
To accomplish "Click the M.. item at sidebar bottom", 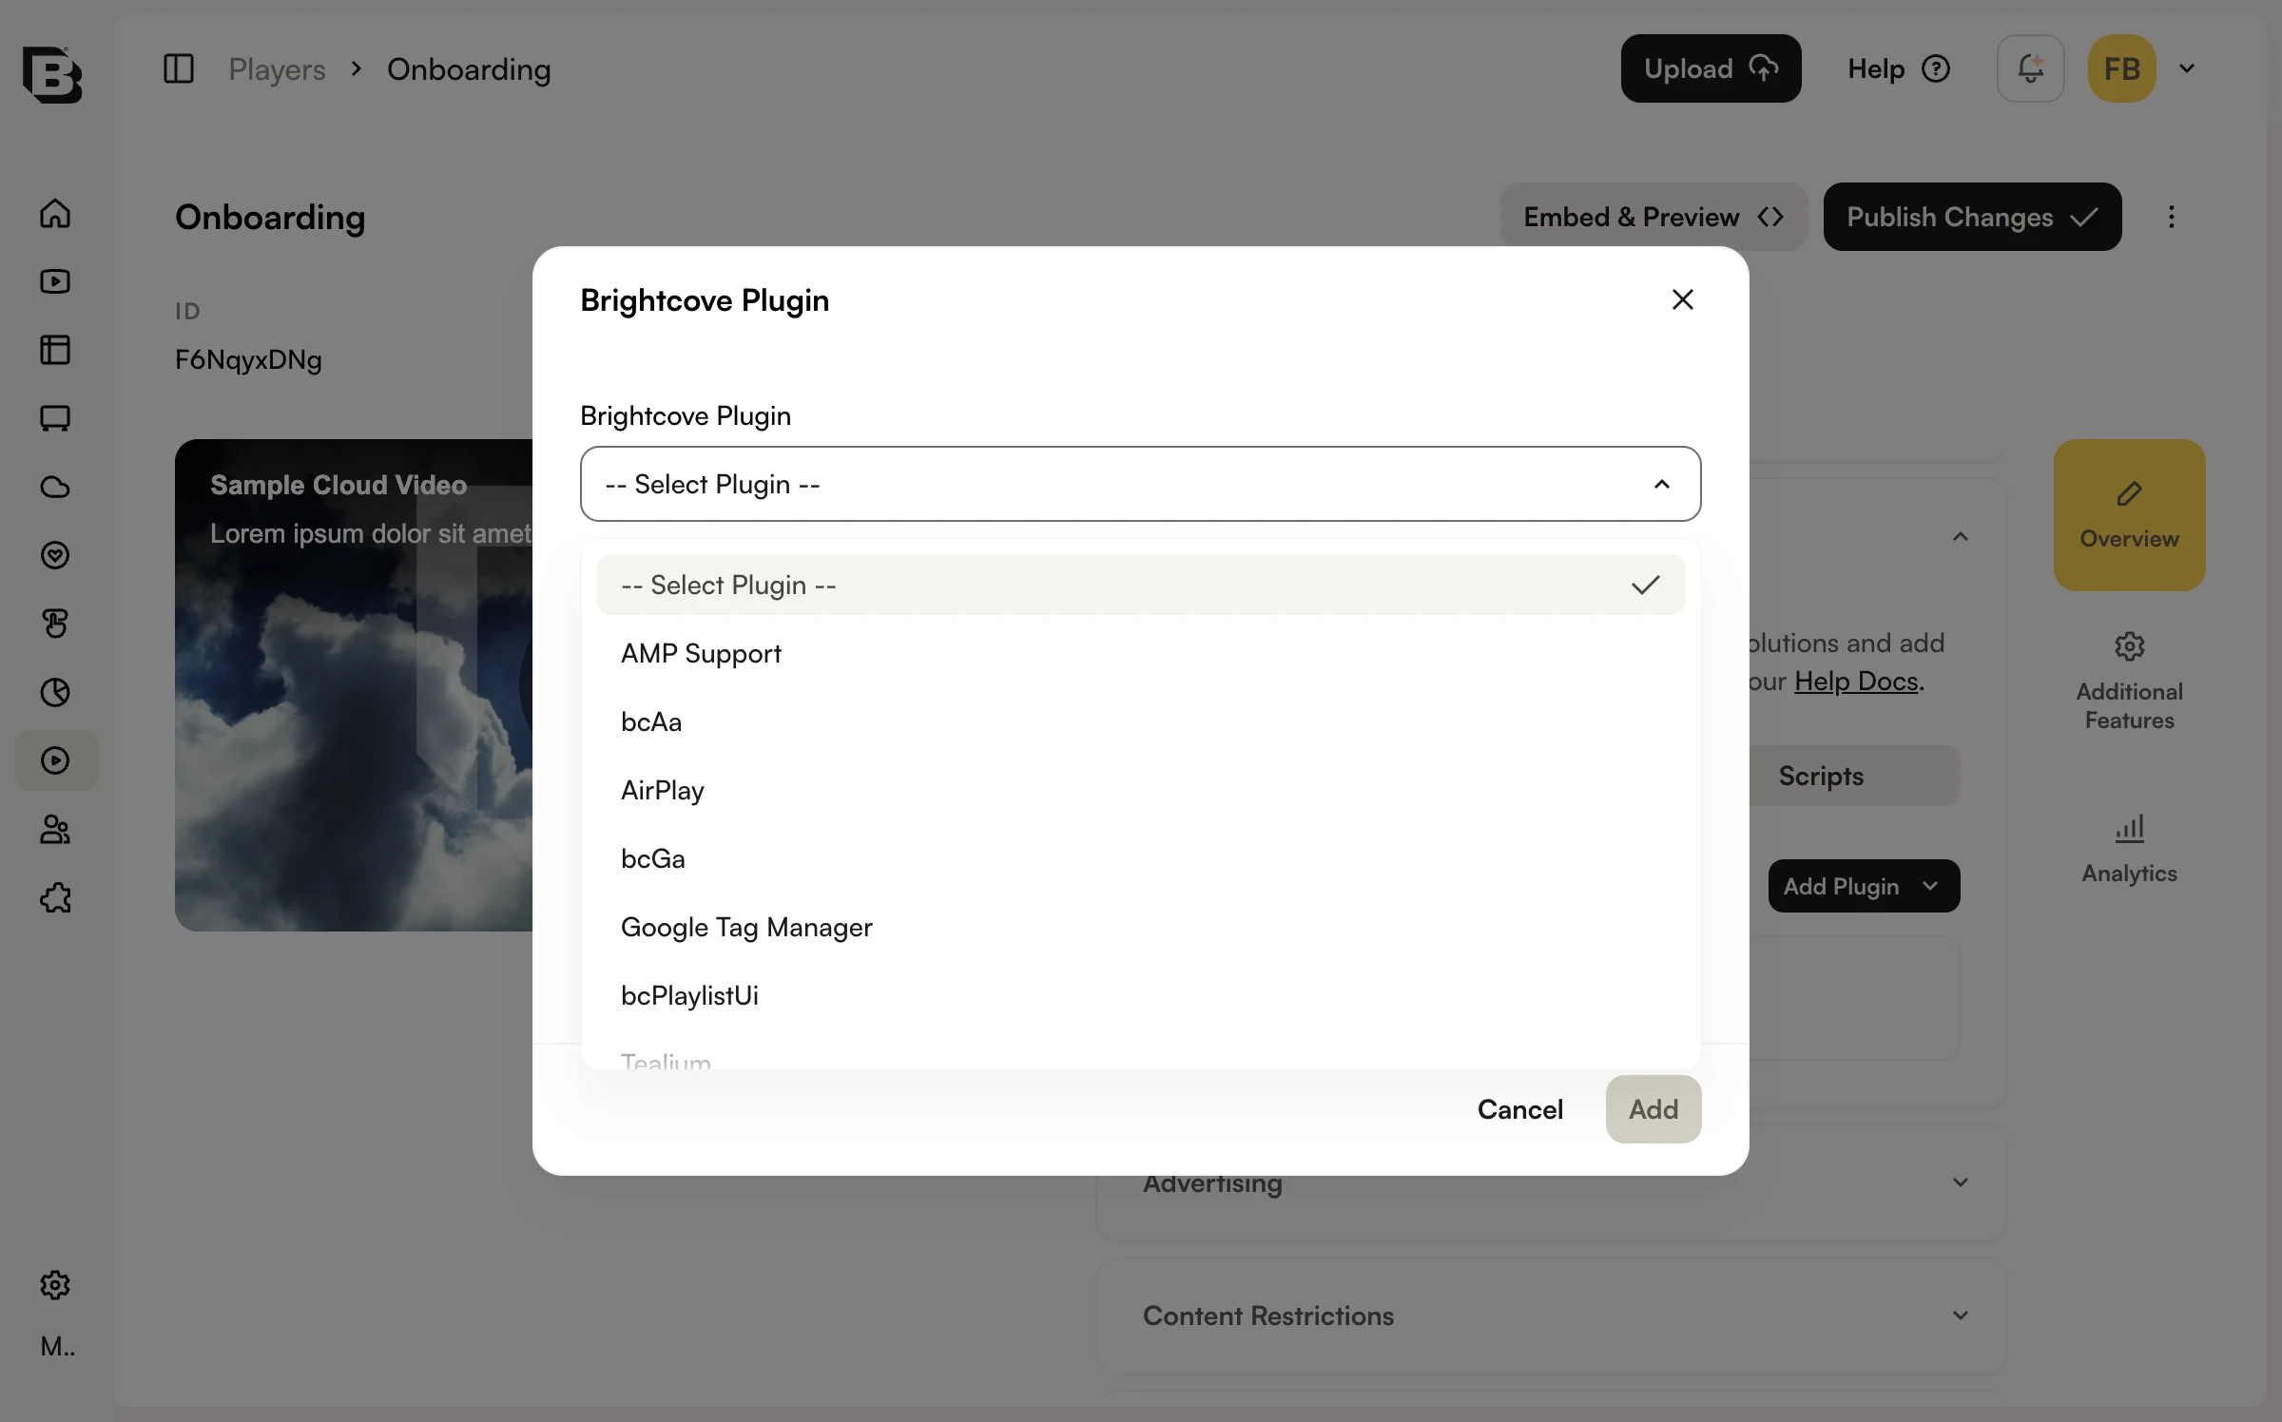I will click(57, 1346).
